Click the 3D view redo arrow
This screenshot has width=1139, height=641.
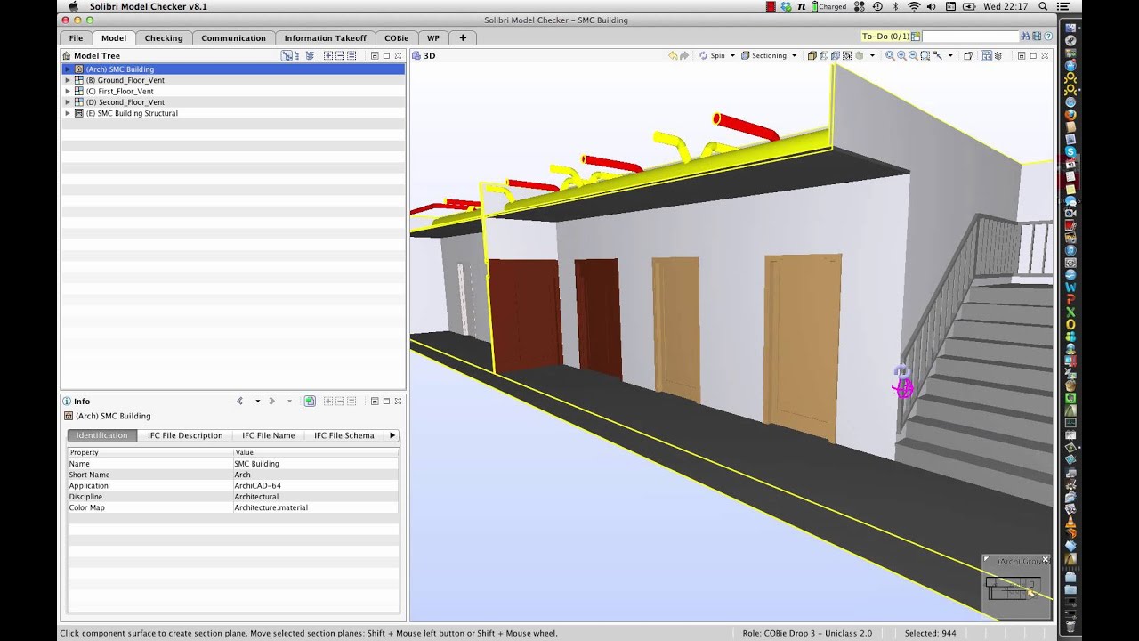click(685, 55)
